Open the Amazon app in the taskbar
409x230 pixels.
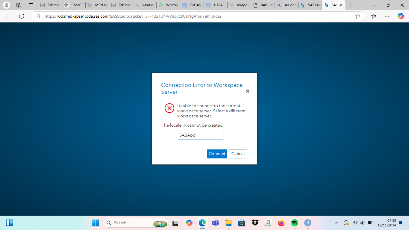coord(268,223)
